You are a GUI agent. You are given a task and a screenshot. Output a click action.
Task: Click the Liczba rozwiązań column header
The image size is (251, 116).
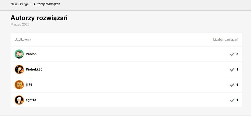click(226, 39)
